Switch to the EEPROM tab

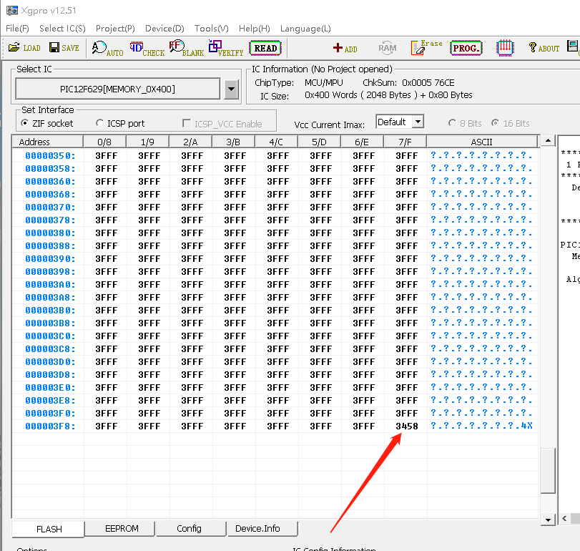[122, 529]
